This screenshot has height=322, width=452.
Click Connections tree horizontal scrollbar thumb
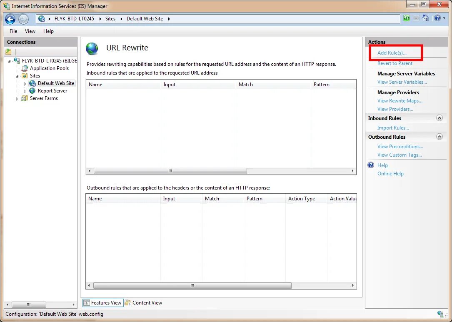[x=29, y=305]
